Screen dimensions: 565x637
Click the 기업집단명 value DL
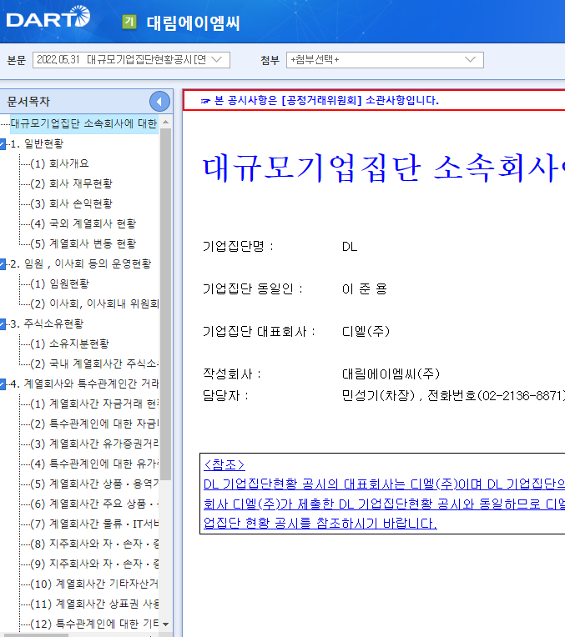pyautogui.click(x=350, y=247)
